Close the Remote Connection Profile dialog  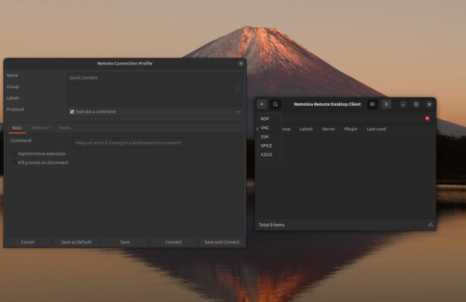tap(241, 64)
